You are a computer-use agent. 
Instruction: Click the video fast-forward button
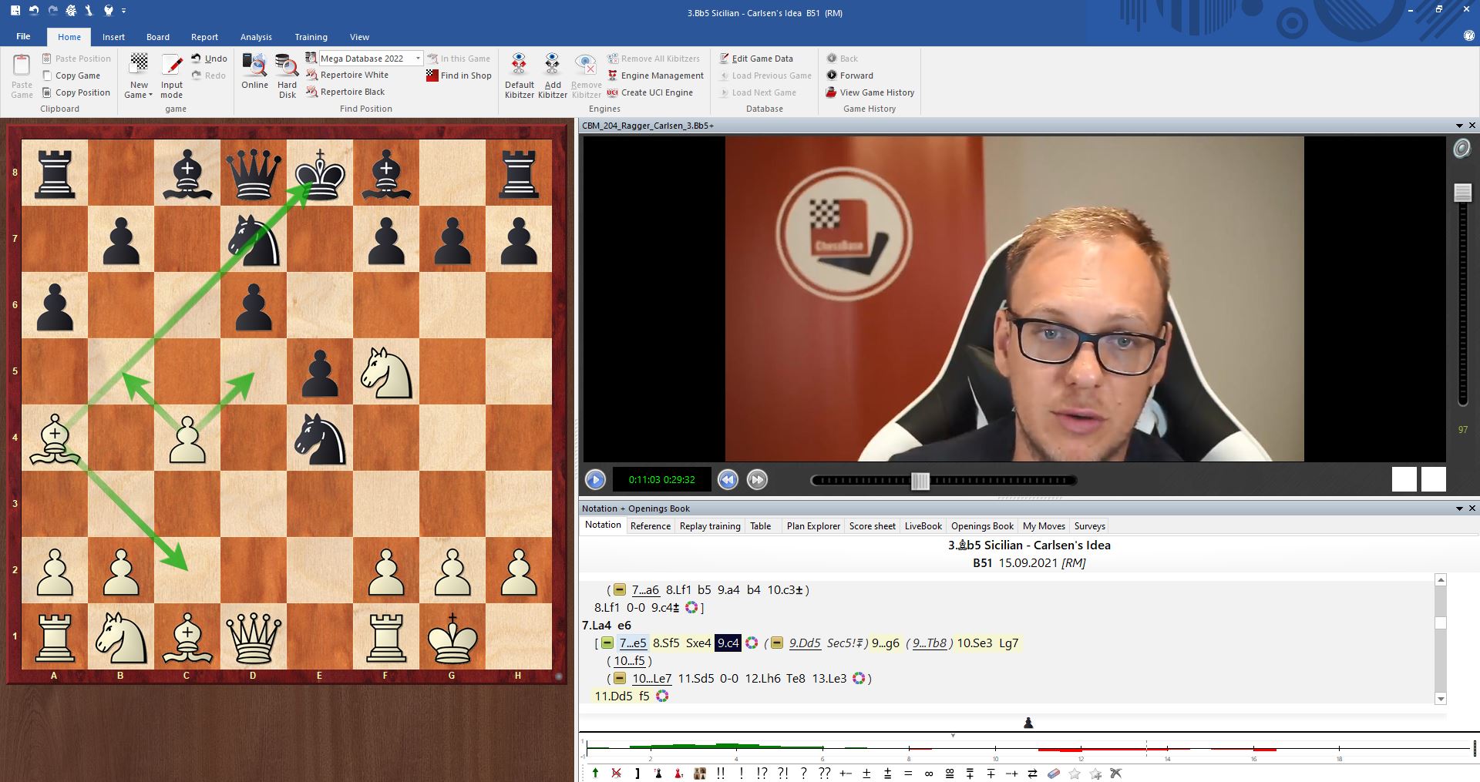(757, 480)
